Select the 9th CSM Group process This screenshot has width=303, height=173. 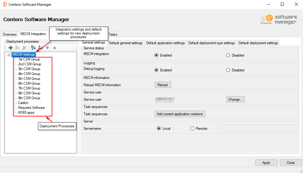coord(29,98)
